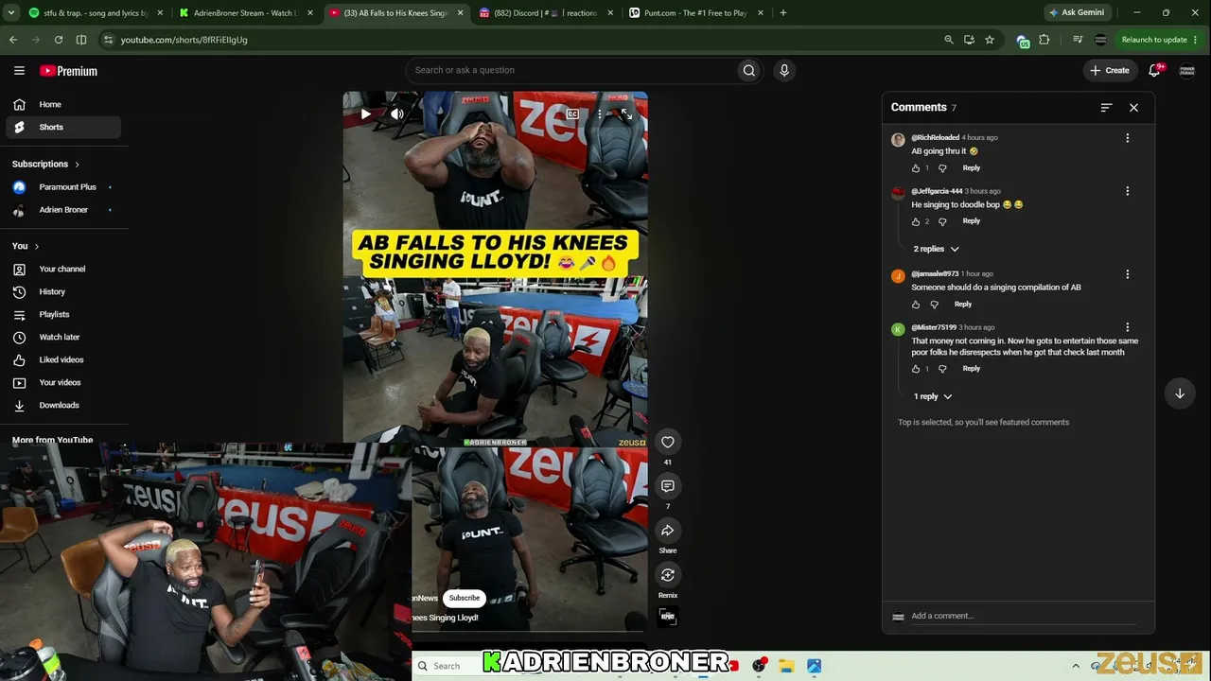Open options for Mister75199's comment
1211x681 pixels.
1127,327
